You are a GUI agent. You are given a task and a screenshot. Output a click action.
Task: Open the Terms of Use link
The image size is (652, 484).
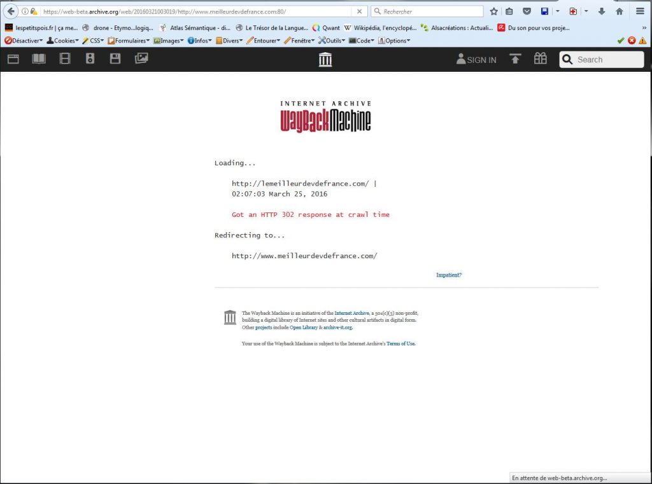[x=400, y=343]
